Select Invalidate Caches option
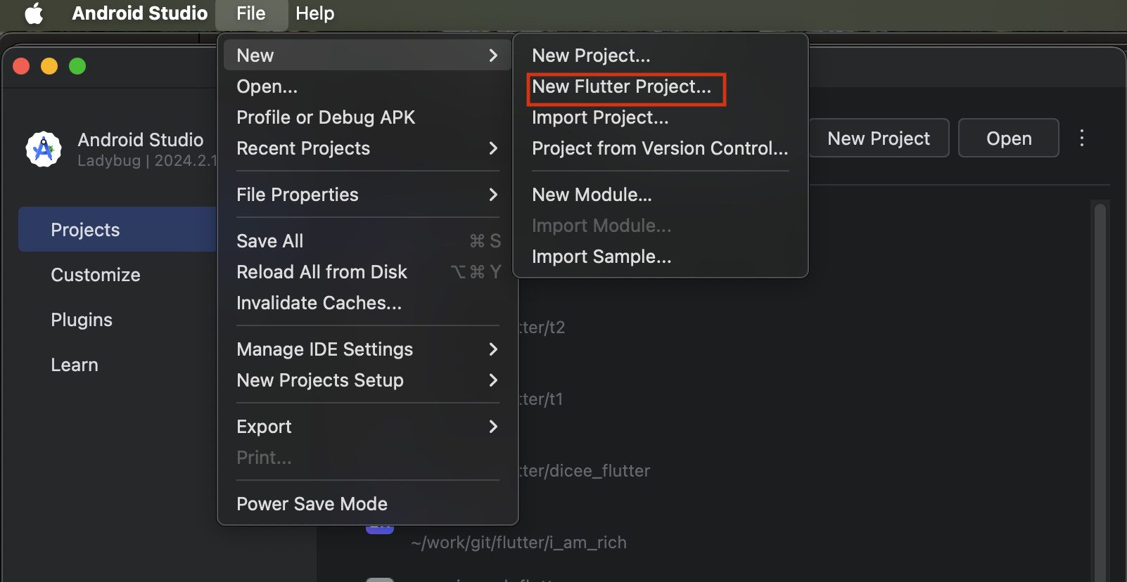This screenshot has width=1127, height=582. click(x=319, y=303)
